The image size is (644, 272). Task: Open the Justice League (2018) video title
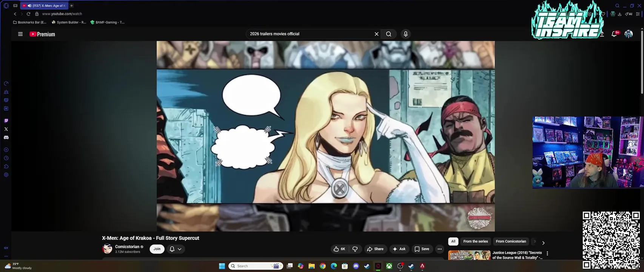click(x=517, y=255)
